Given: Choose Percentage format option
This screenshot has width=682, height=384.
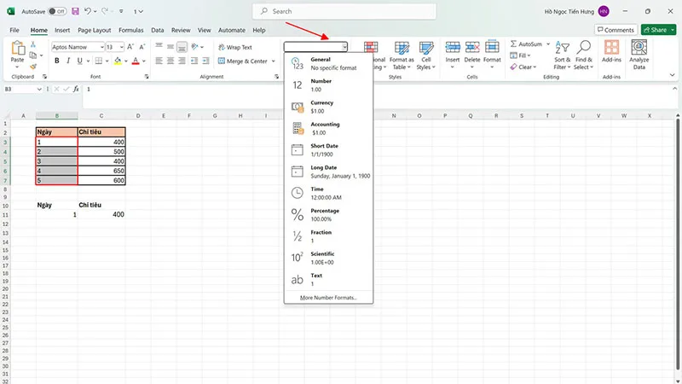Looking at the screenshot, I should (328, 215).
